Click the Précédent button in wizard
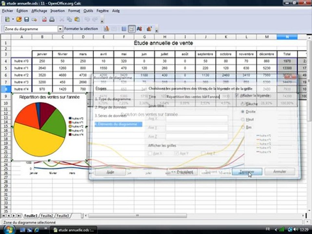Screen dimensions: 312x234 click(182, 172)
